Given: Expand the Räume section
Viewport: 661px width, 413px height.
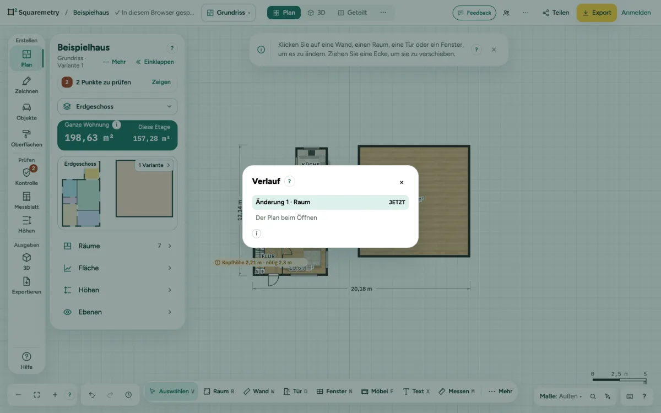Looking at the screenshot, I should (117, 246).
